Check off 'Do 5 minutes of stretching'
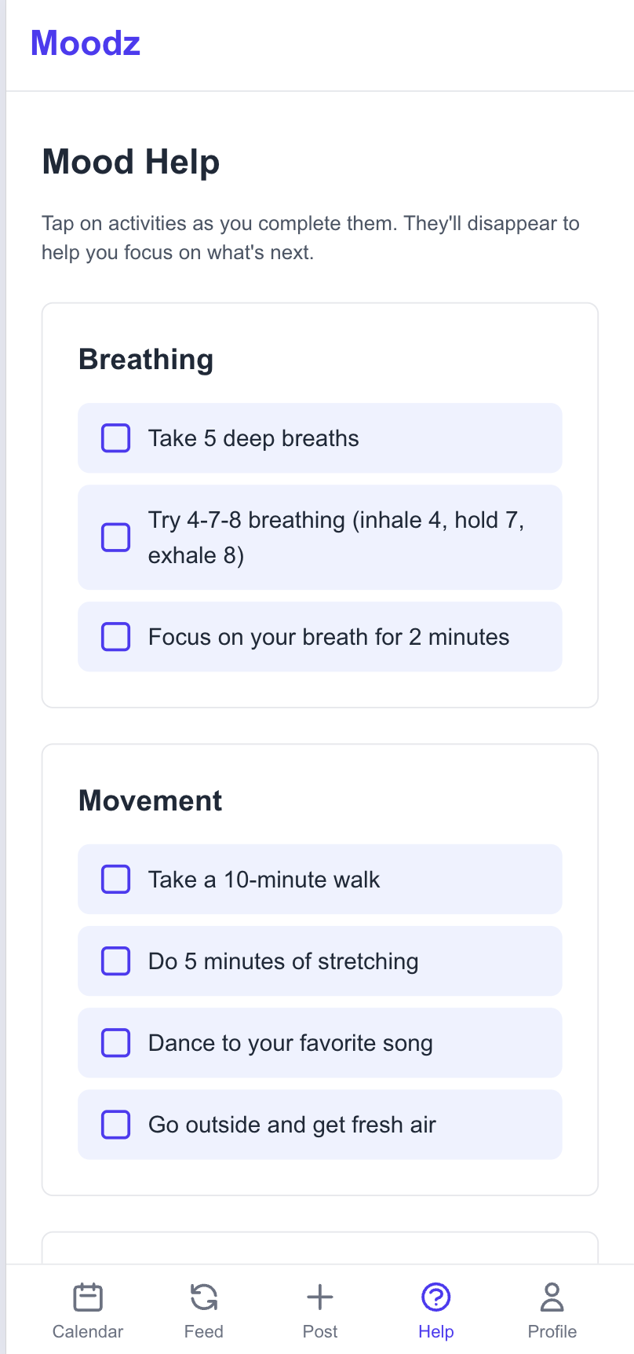634x1354 pixels. coord(115,961)
